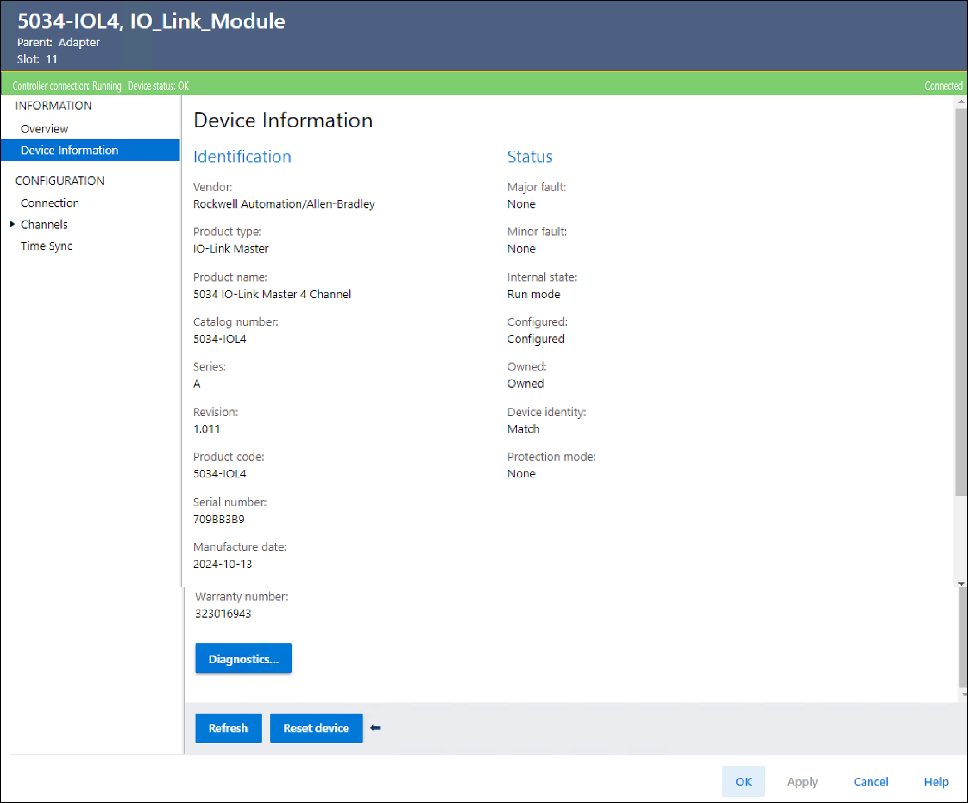This screenshot has width=968, height=803.
Task: Click the Serial number value 709BB3B9
Action: (x=219, y=519)
